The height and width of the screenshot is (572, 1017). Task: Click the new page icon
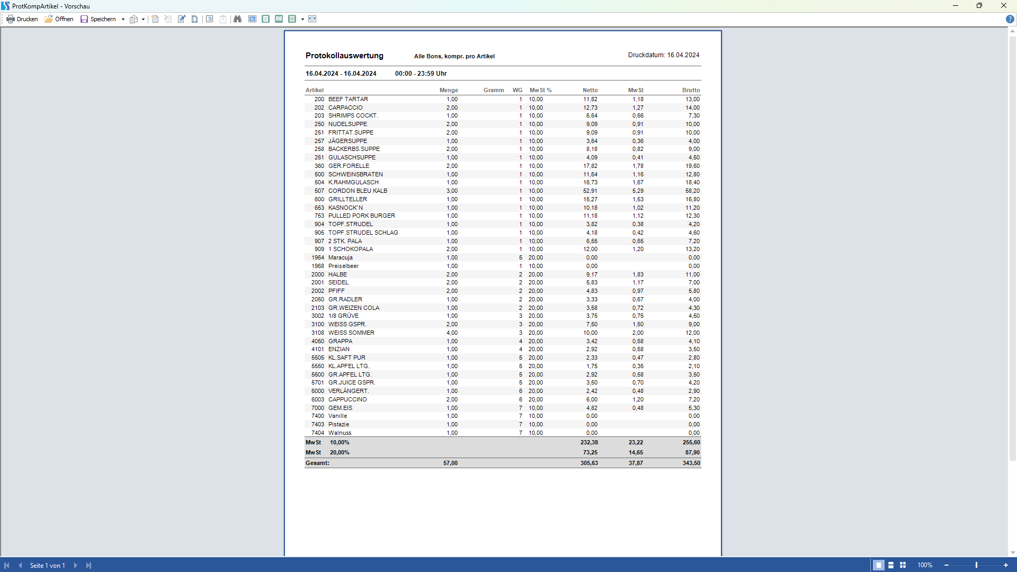click(x=155, y=19)
